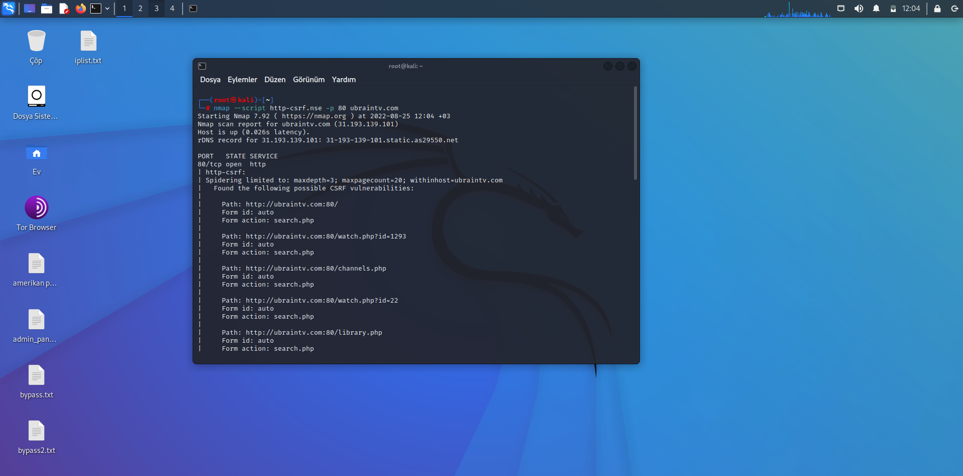The image size is (963, 476).
Task: Click the watch.php?id=22 path line
Action: (x=310, y=301)
